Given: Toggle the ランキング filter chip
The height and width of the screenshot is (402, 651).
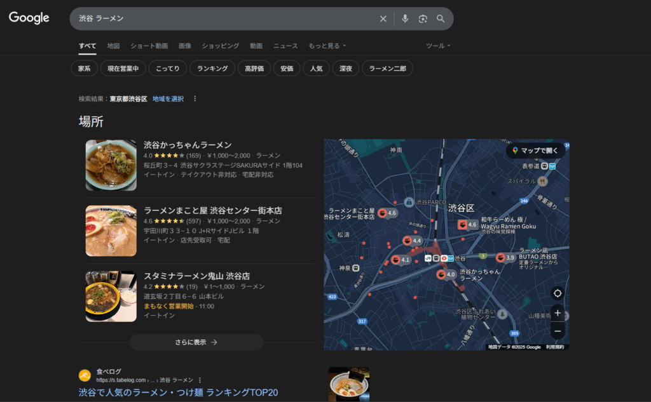Looking at the screenshot, I should coord(212,69).
